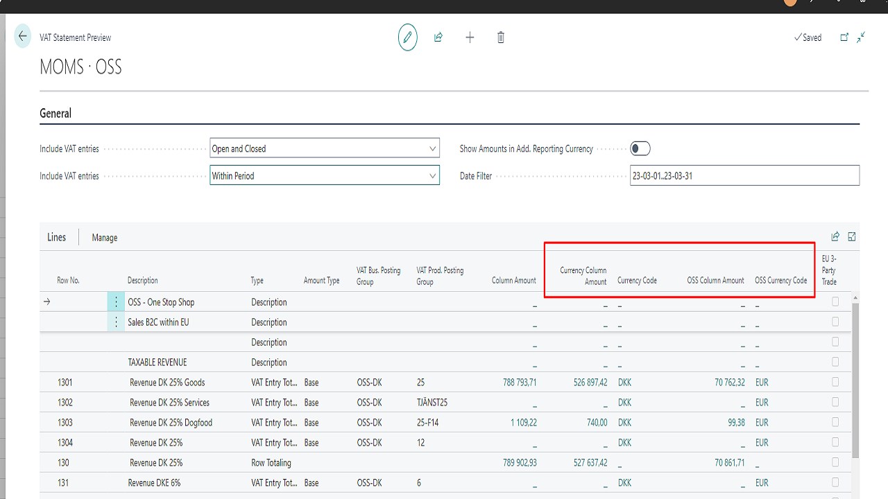Open the Open and Closed dropdown
Image resolution: width=888 pixels, height=499 pixels.
tap(325, 148)
